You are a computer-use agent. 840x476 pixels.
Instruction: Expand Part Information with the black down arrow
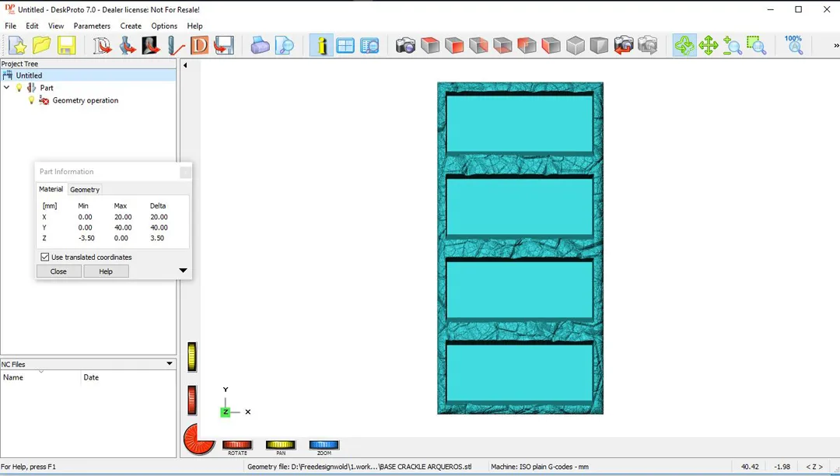tap(183, 271)
